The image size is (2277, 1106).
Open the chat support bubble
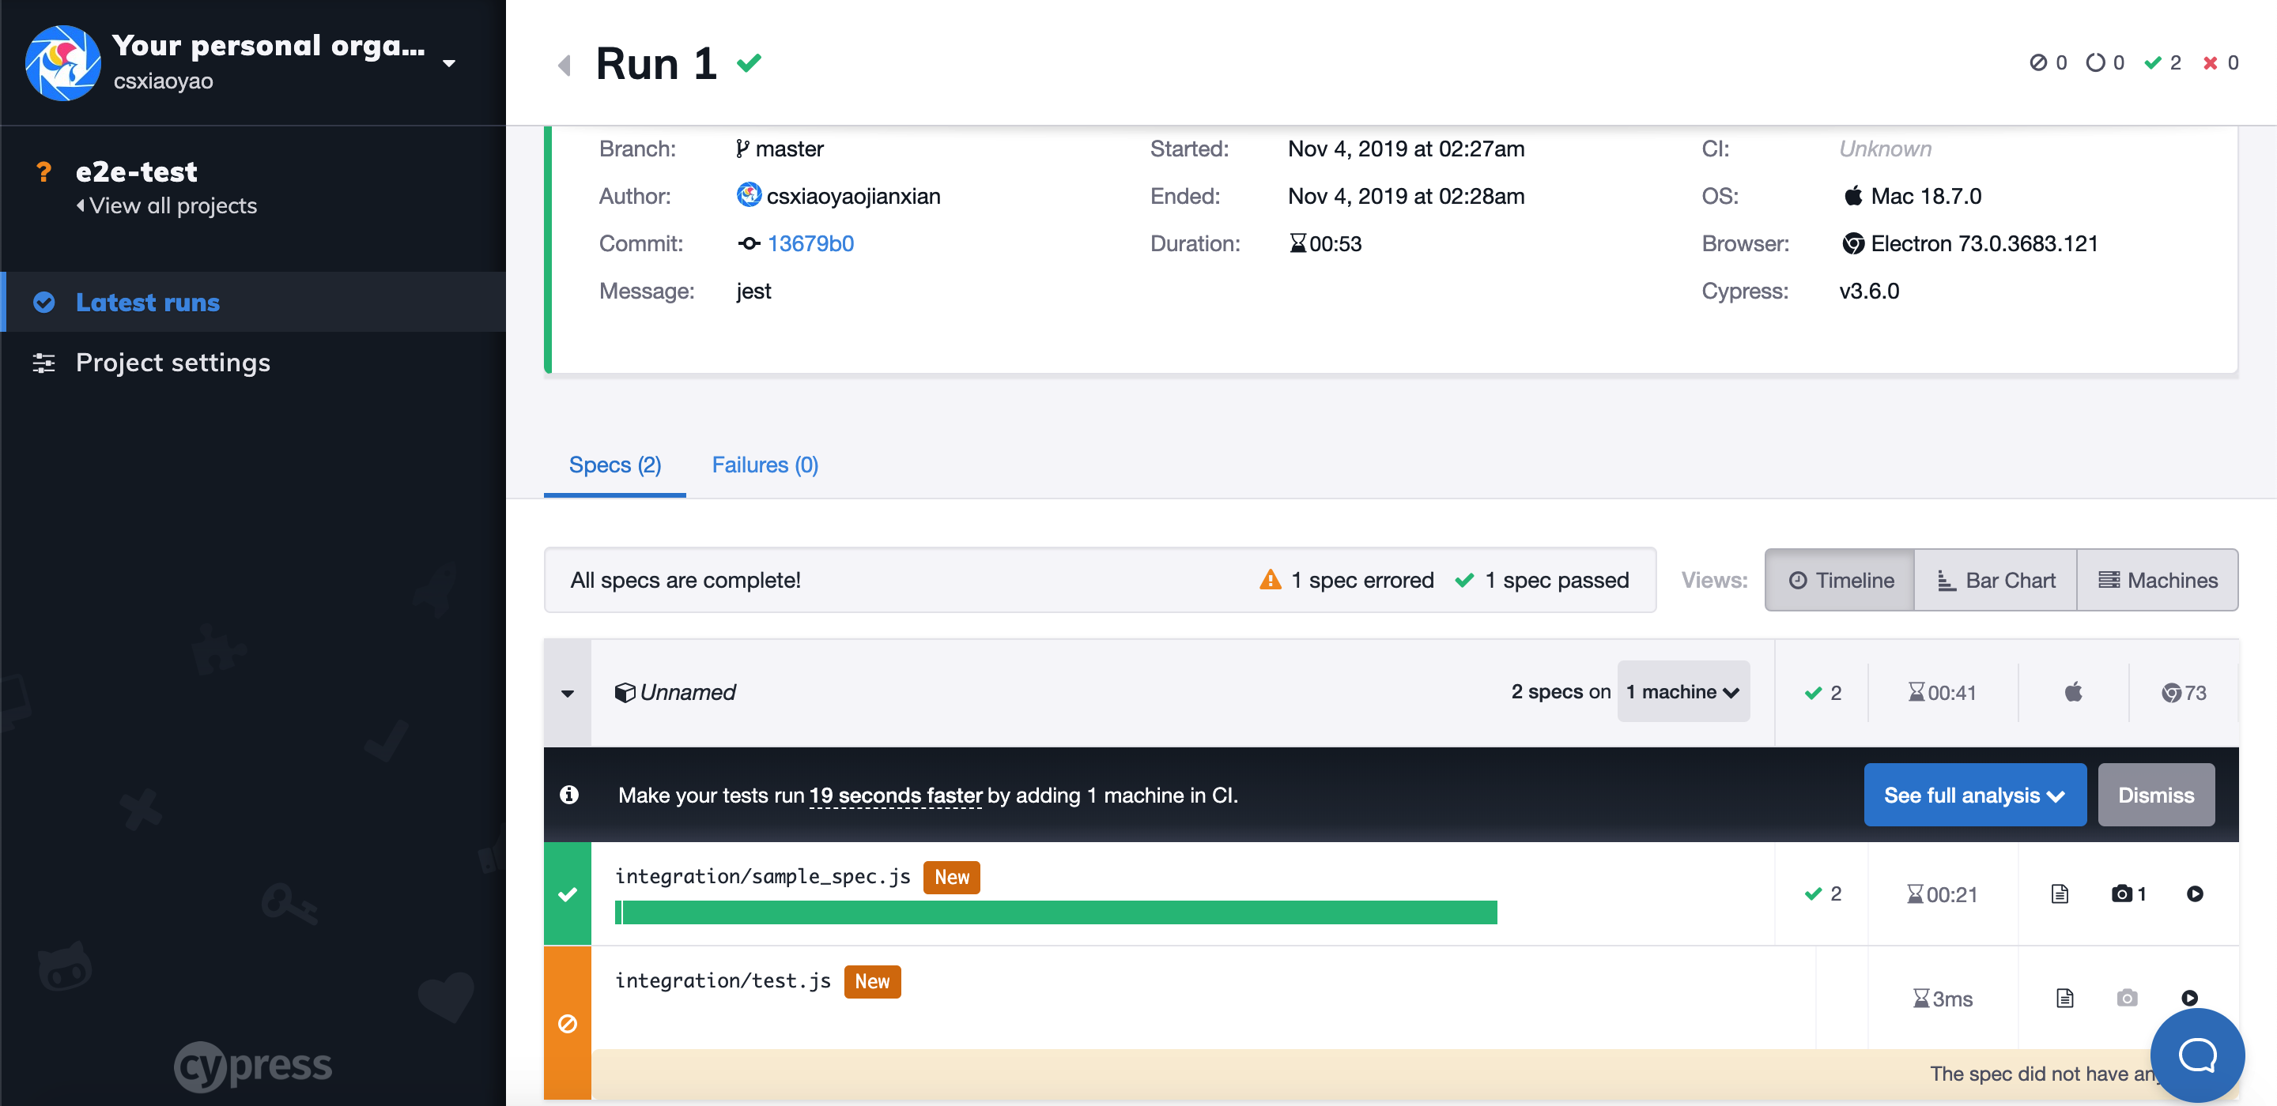[x=2196, y=1054]
